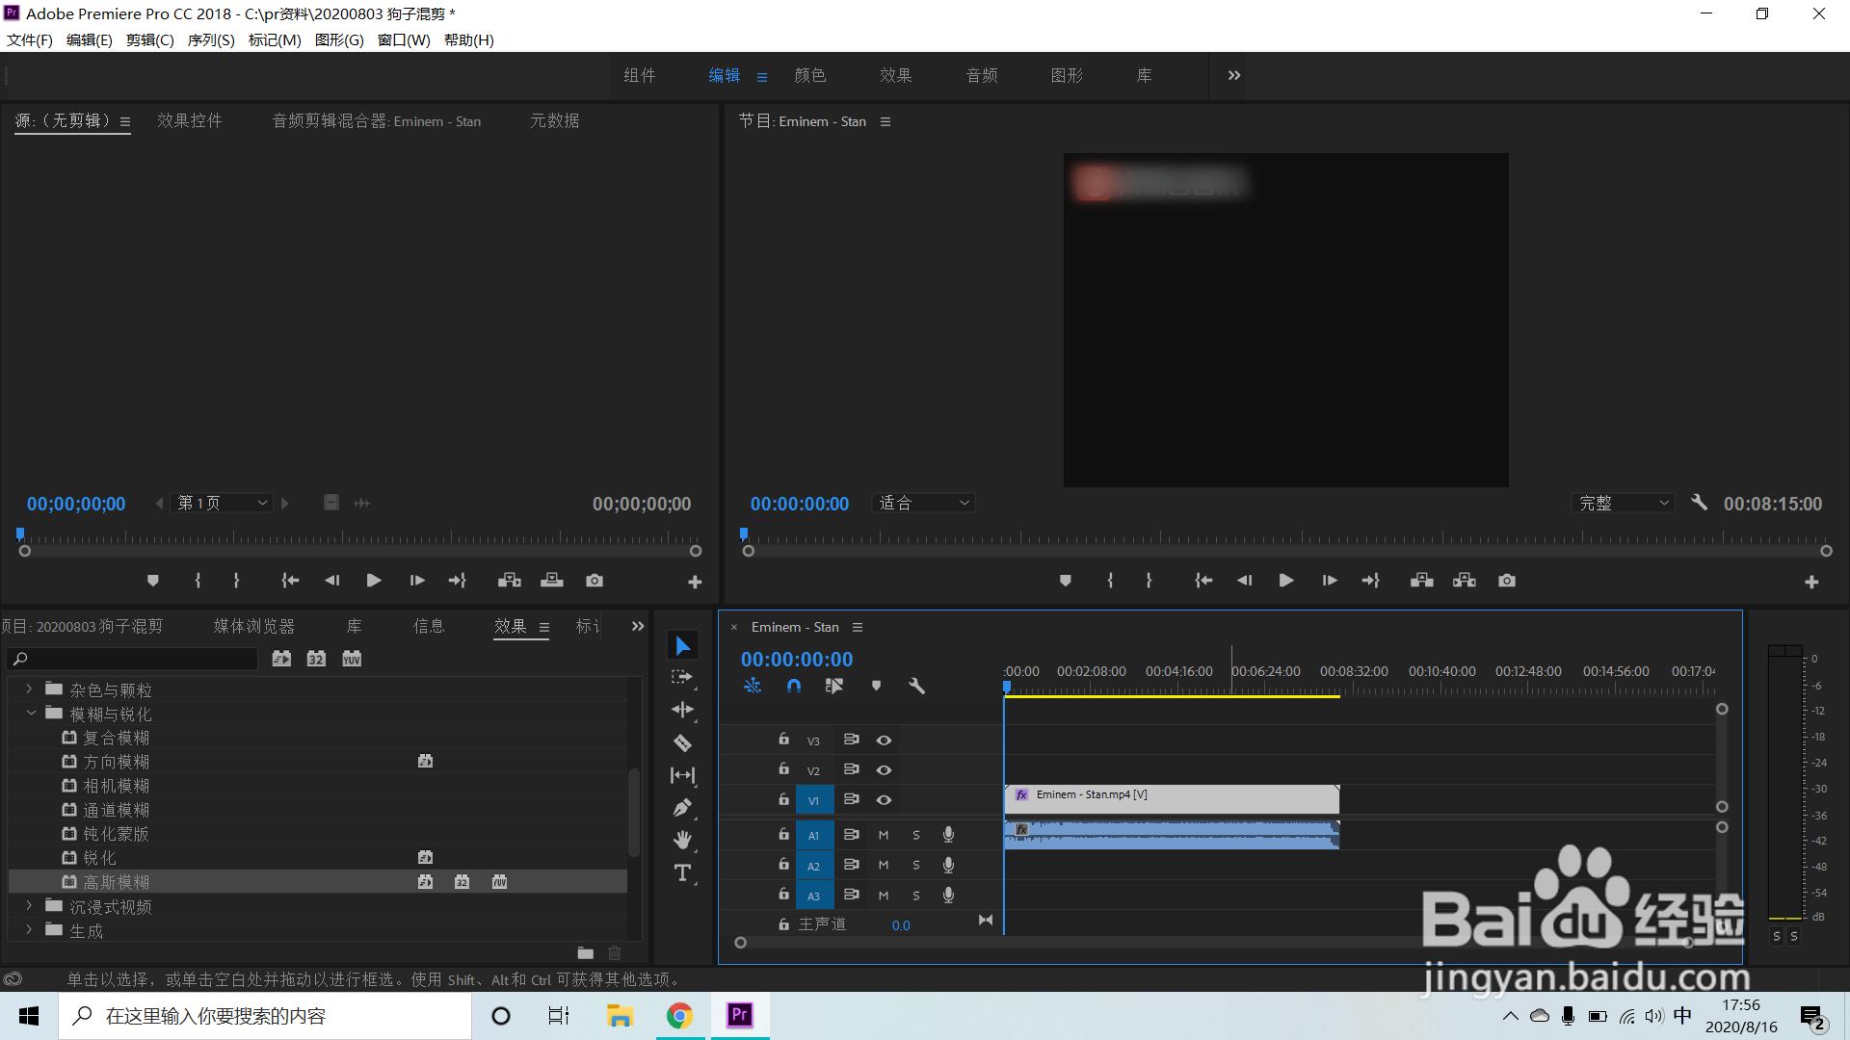
Task: Click Extract button in program monitor
Action: coord(1465,581)
